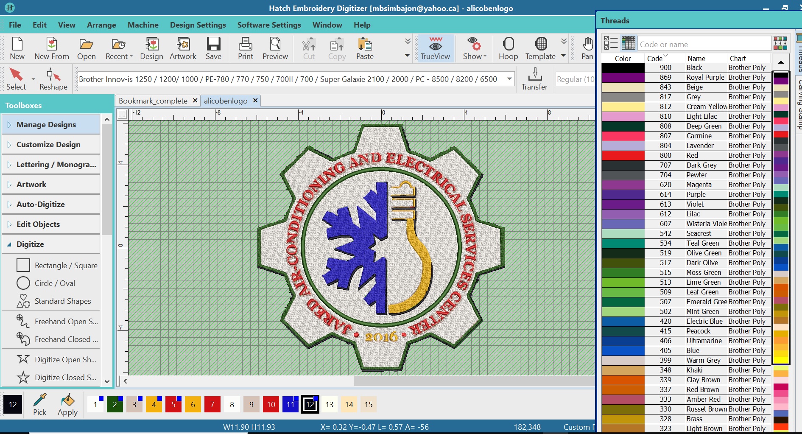Expand the standard toolbar overflow chevron
The height and width of the screenshot is (434, 802).
tap(408, 41)
